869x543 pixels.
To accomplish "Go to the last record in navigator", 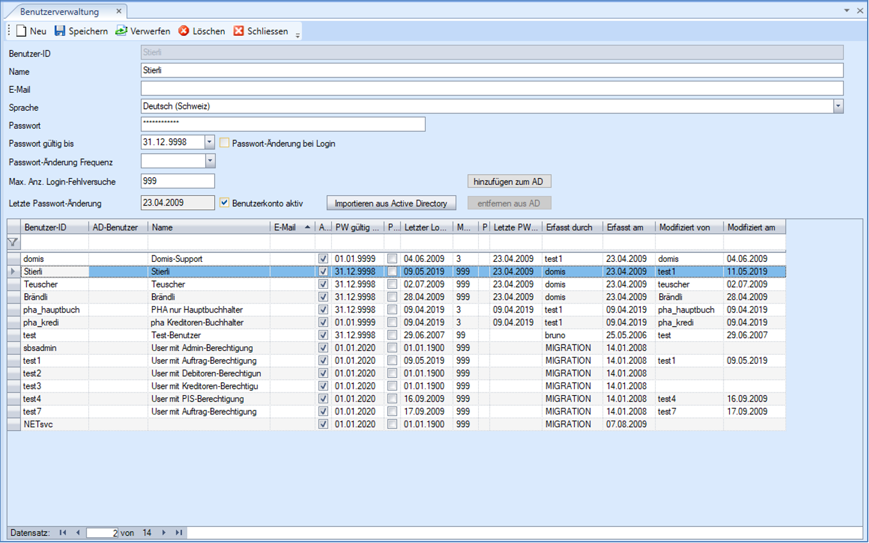I will point(179,532).
